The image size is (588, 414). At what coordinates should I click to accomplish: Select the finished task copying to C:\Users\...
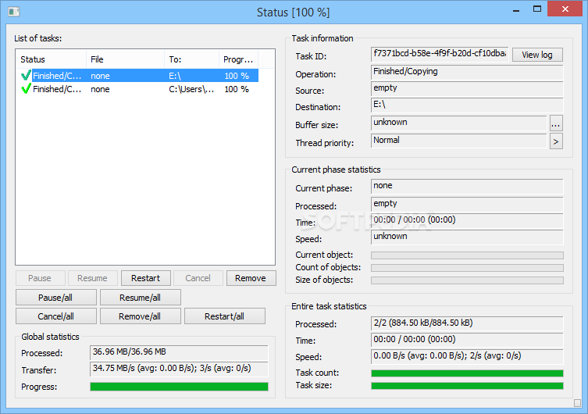[137, 89]
